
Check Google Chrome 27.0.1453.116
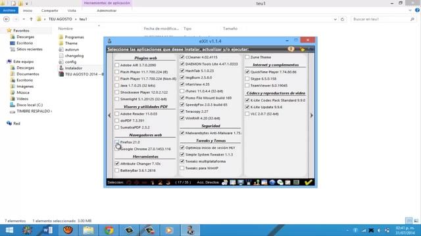coord(117,149)
